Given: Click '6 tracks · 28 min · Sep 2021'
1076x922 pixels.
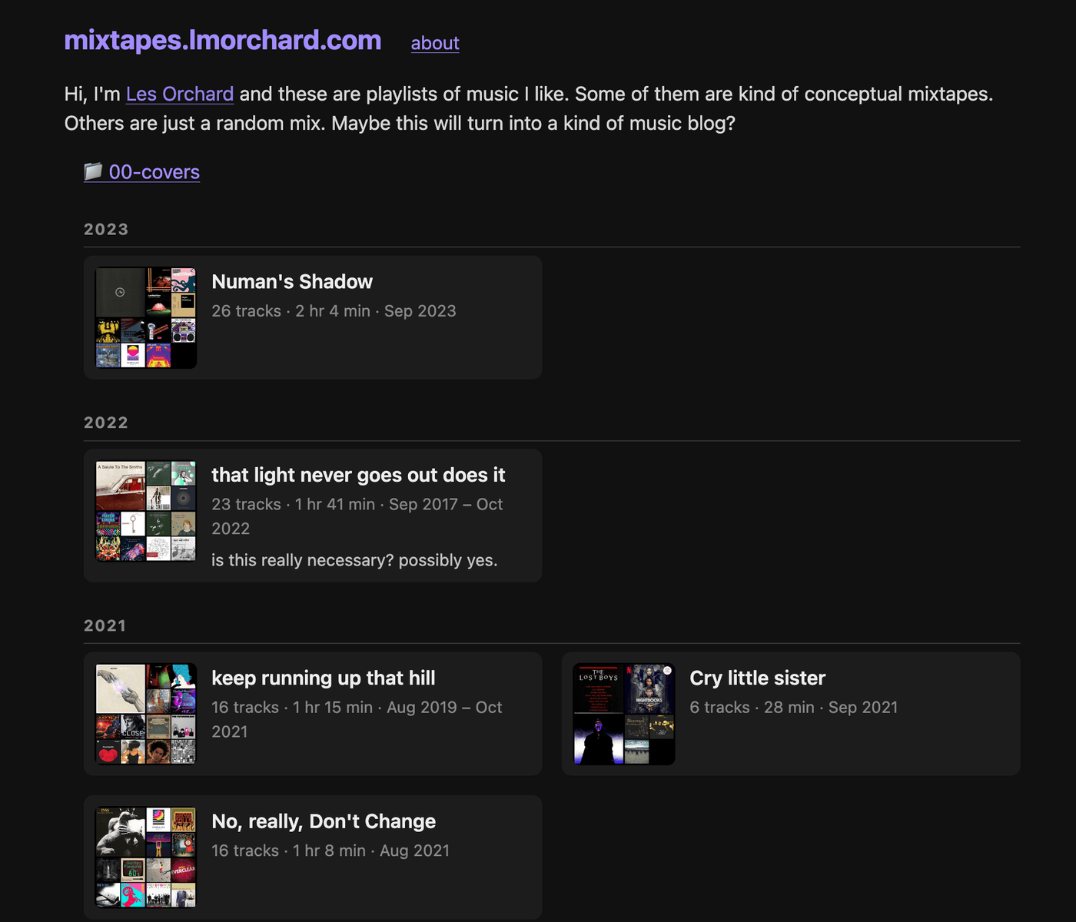Looking at the screenshot, I should [794, 707].
